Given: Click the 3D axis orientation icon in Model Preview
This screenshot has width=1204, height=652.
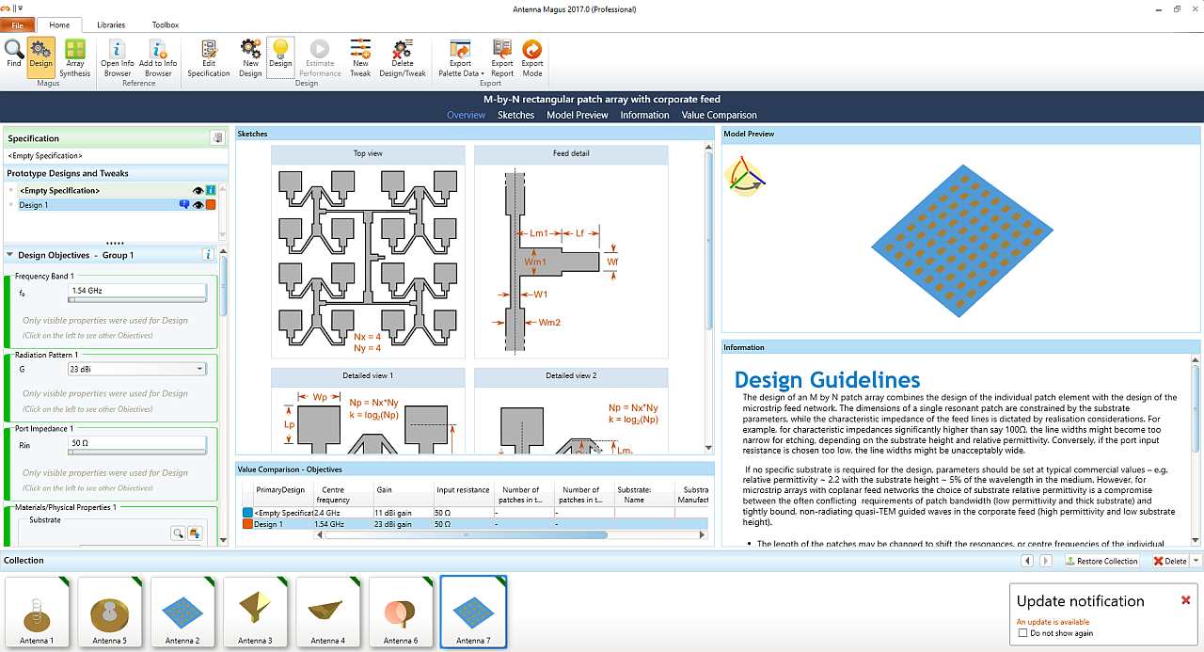Looking at the screenshot, I should coord(744,175).
